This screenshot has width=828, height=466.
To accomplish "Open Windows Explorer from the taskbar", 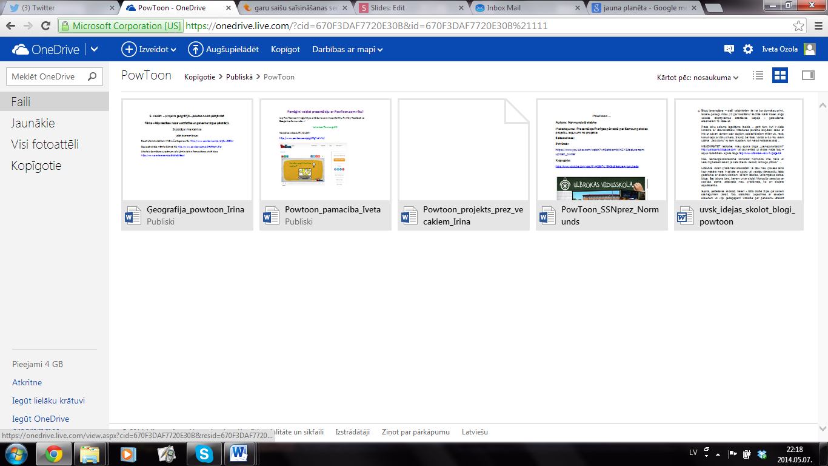I will 90,453.
